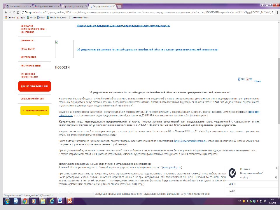Open Почта bookmark

point(41,17)
